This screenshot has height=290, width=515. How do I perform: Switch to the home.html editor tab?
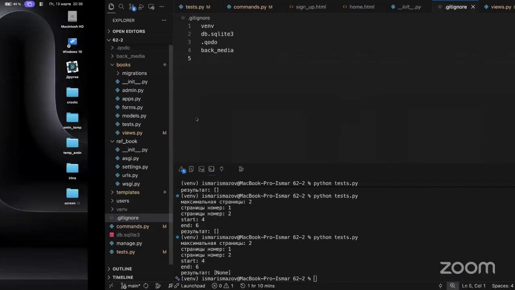(358, 7)
